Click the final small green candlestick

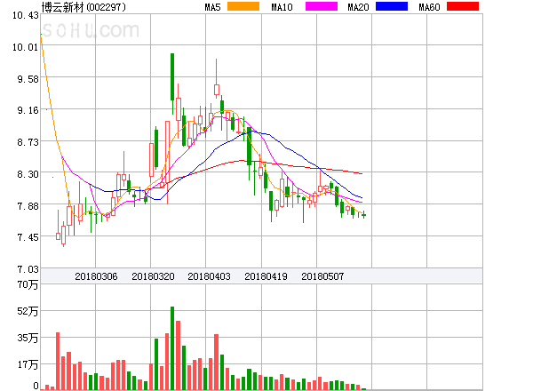pos(363,215)
